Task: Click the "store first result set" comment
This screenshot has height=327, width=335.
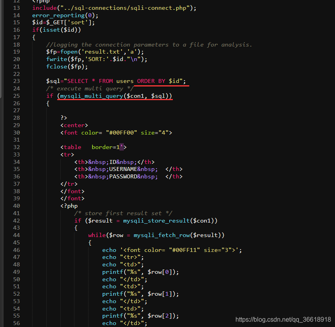Action: coord(123,213)
